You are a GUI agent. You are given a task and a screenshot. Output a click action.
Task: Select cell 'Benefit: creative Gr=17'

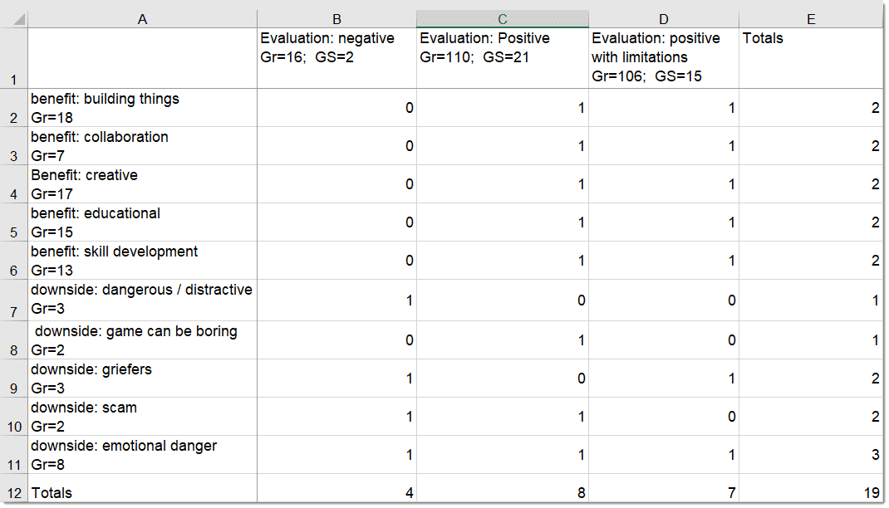142,184
